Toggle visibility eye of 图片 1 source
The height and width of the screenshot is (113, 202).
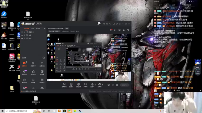coord(22,38)
